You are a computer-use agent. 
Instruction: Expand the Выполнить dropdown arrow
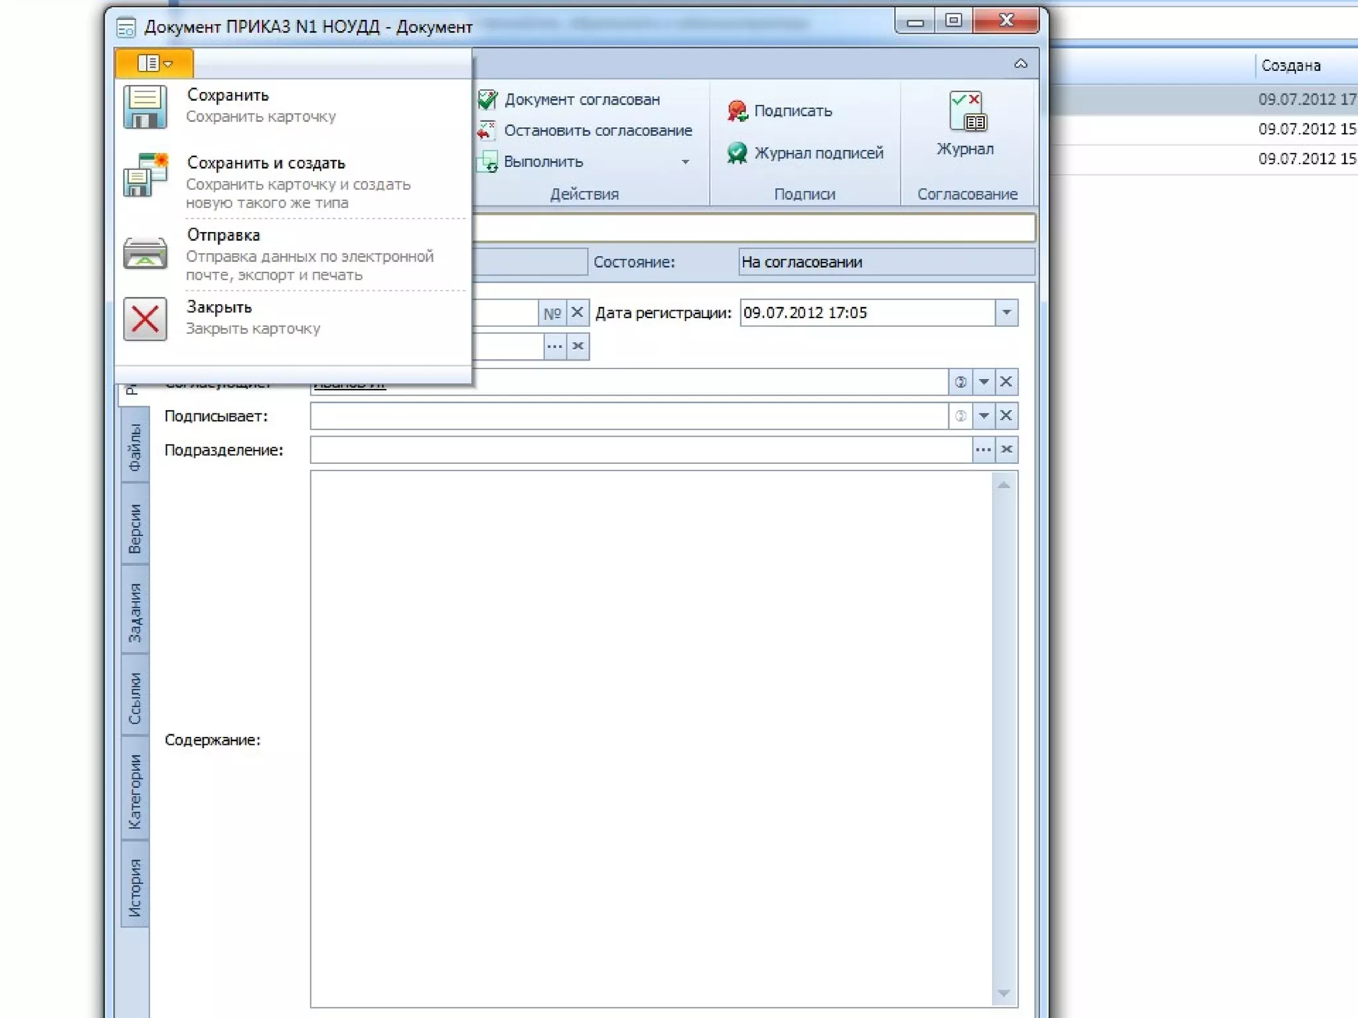point(686,162)
